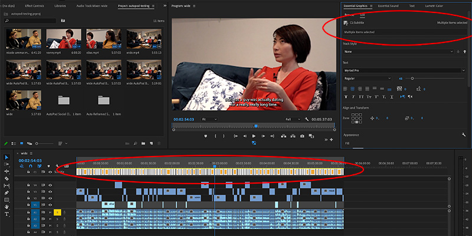Toggle Solo on audio track A1
Viewport: 472px width, 236px height.
[57, 212]
